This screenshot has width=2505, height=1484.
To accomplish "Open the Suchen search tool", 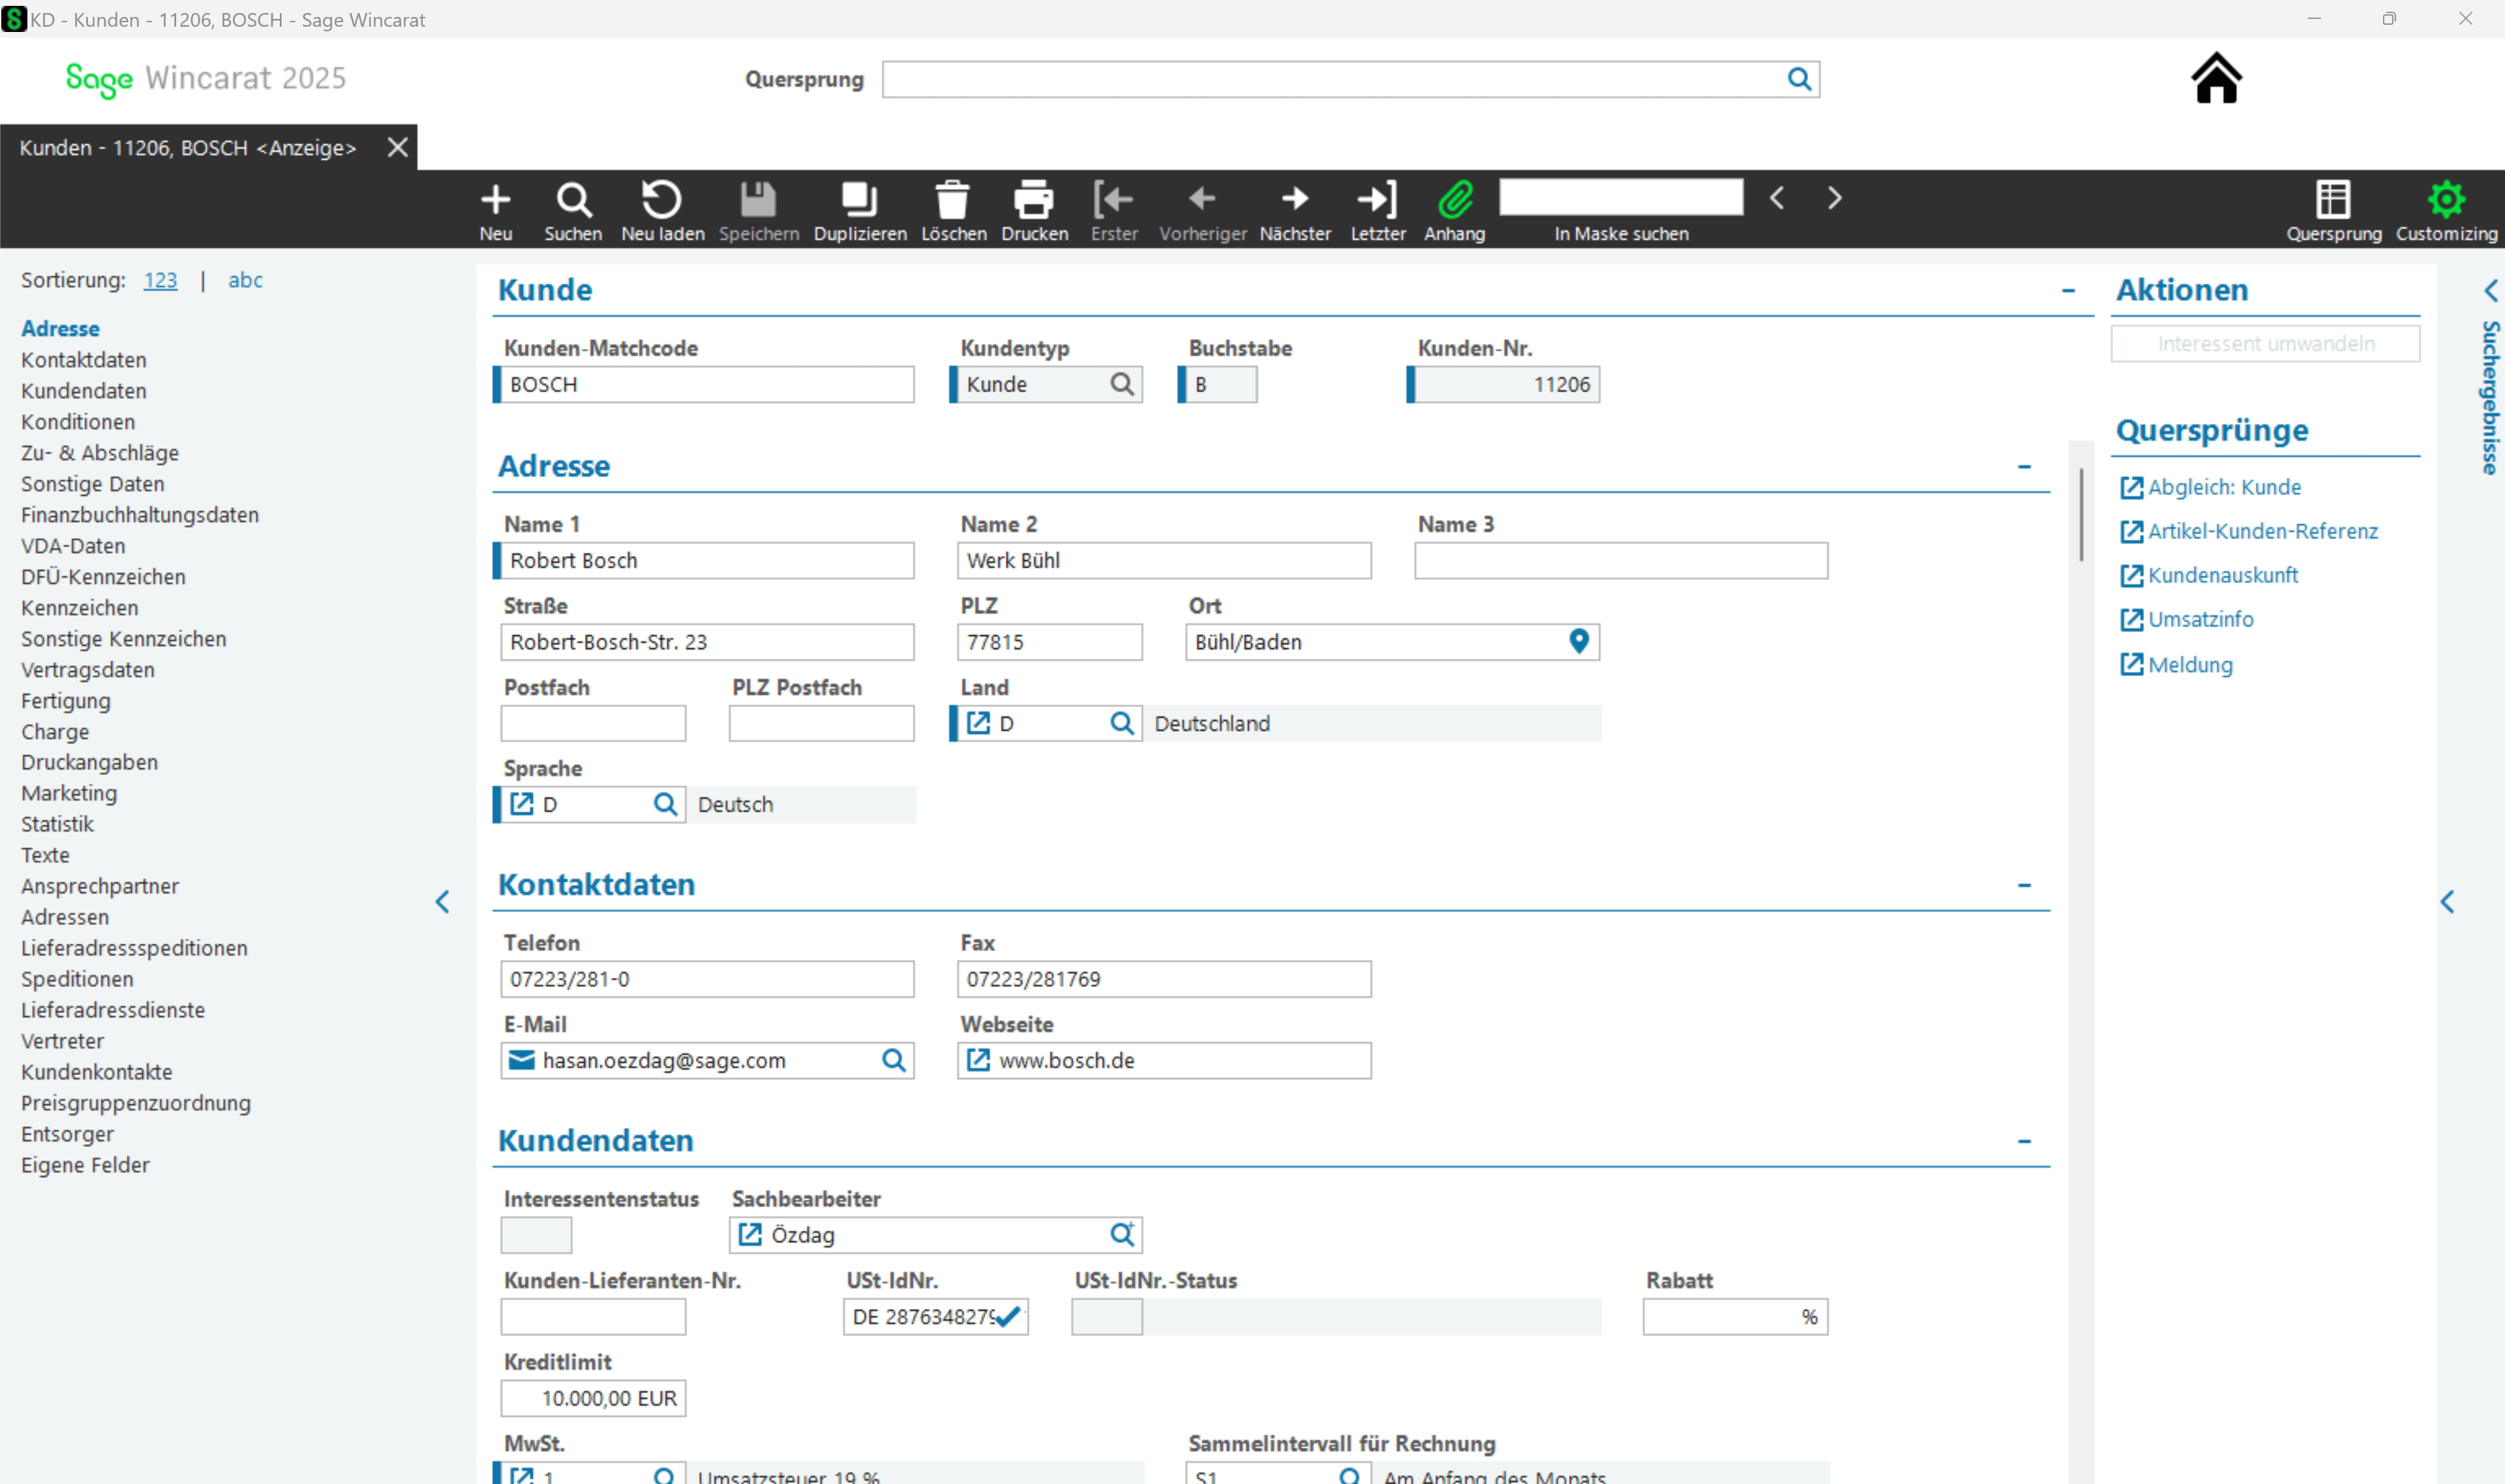I will pyautogui.click(x=573, y=200).
